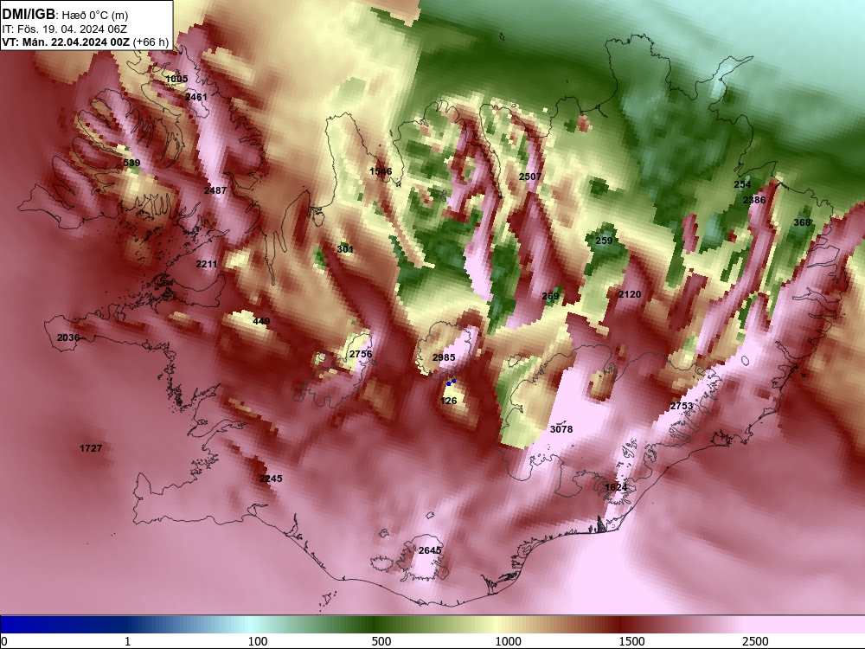Click the map value 254
This screenshot has width=865, height=649.
coord(742,185)
